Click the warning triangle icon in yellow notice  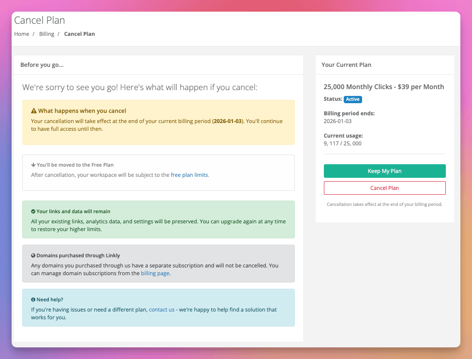pyautogui.click(x=34, y=111)
